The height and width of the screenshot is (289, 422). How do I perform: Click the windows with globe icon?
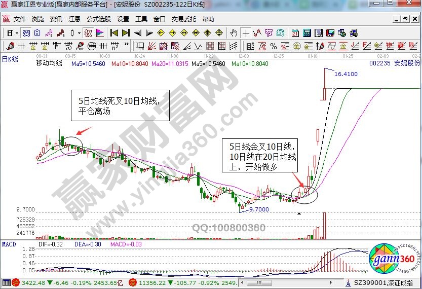[x=342, y=33]
